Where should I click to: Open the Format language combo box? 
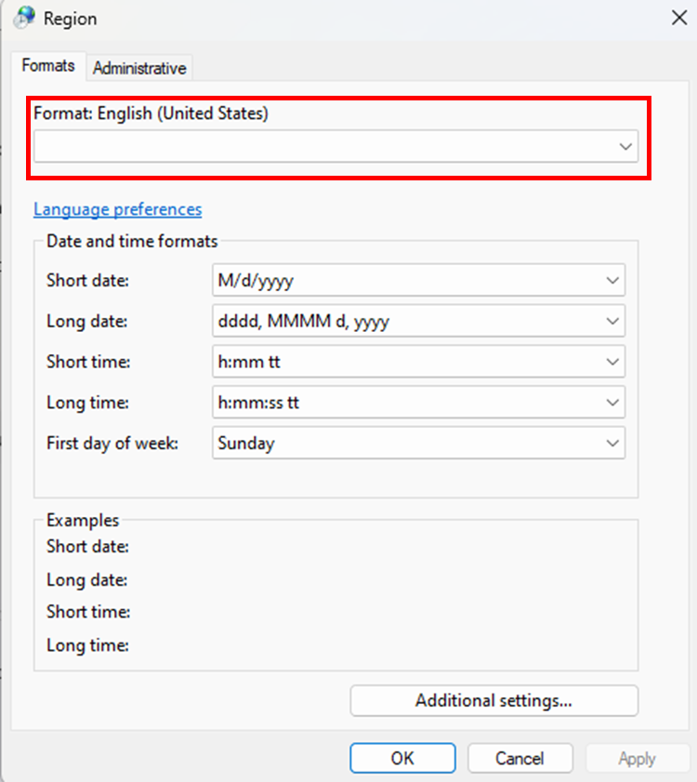[335, 147]
